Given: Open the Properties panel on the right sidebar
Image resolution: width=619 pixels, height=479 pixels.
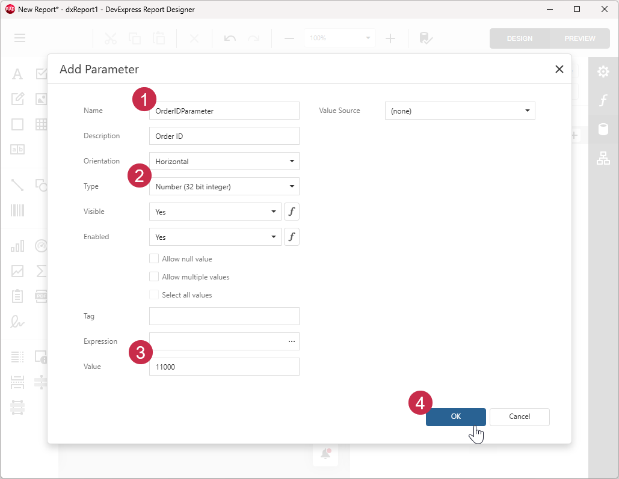Looking at the screenshot, I should coord(603,71).
